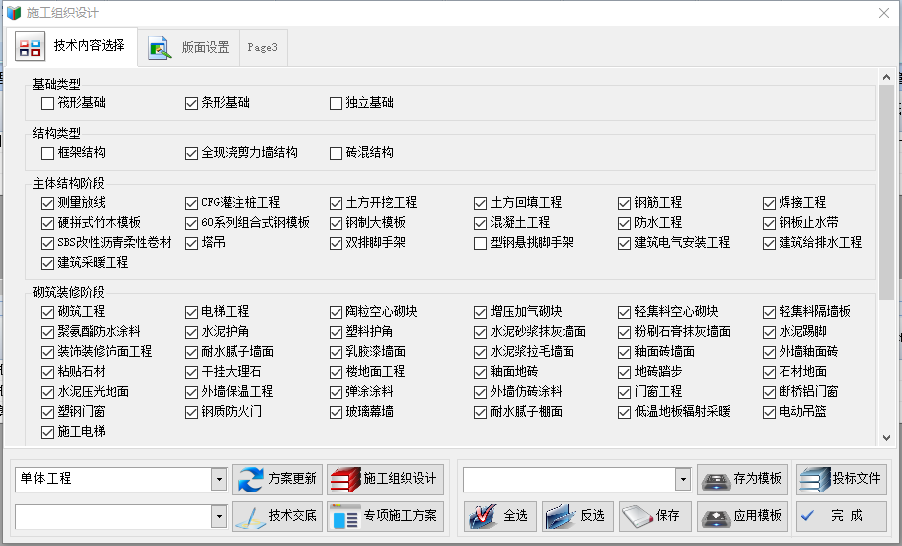This screenshot has height=546, width=902.
Task: Check the 框架结构 option
Action: tap(47, 153)
